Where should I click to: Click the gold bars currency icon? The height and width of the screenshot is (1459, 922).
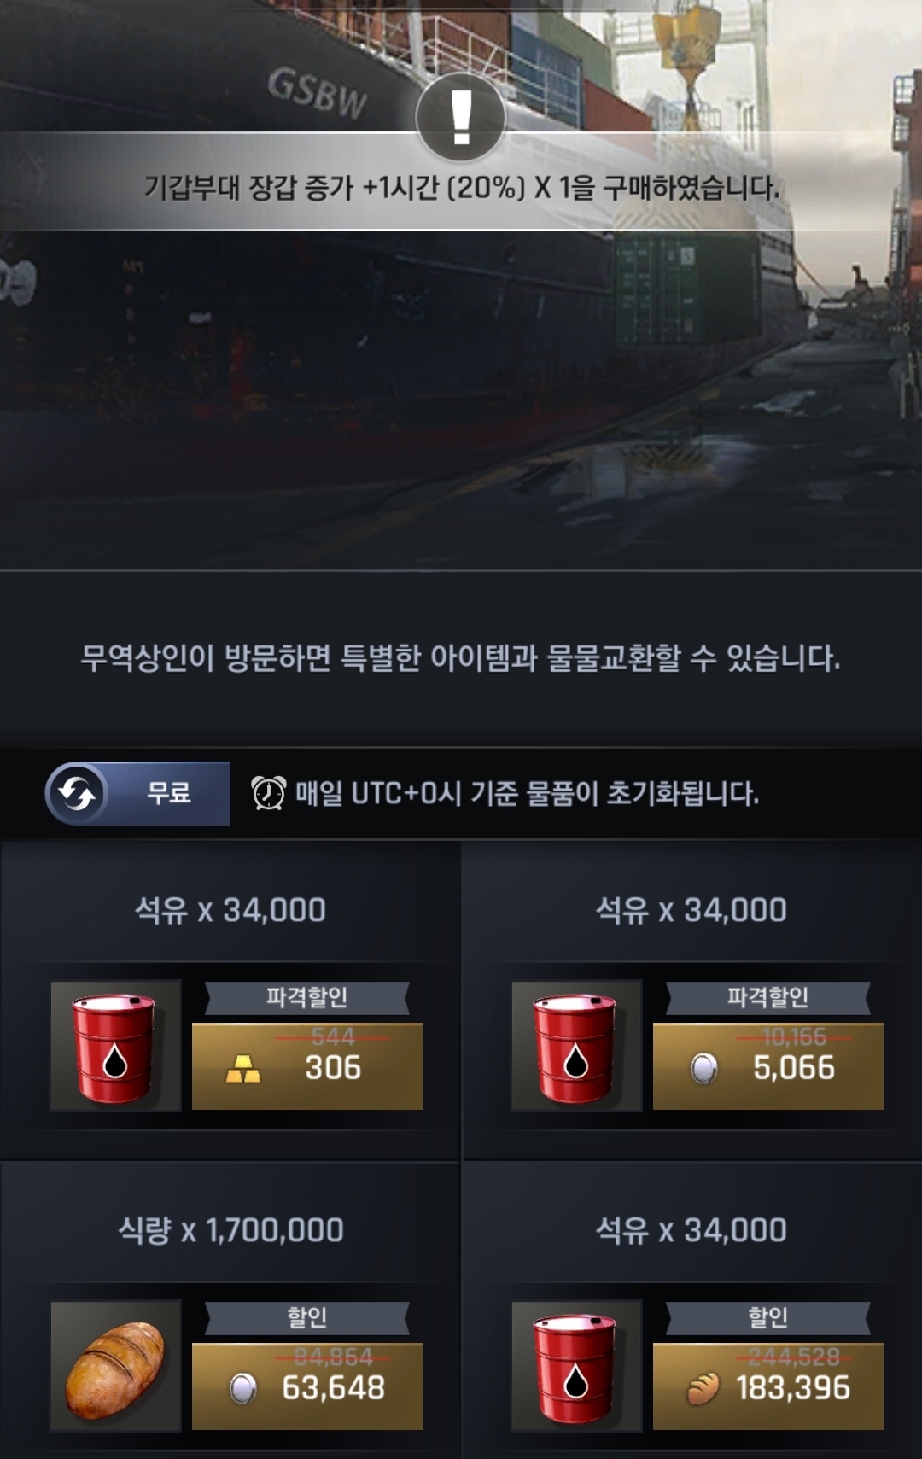click(x=243, y=1069)
